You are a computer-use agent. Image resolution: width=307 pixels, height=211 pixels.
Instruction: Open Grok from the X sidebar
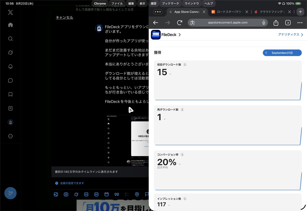[10, 53]
